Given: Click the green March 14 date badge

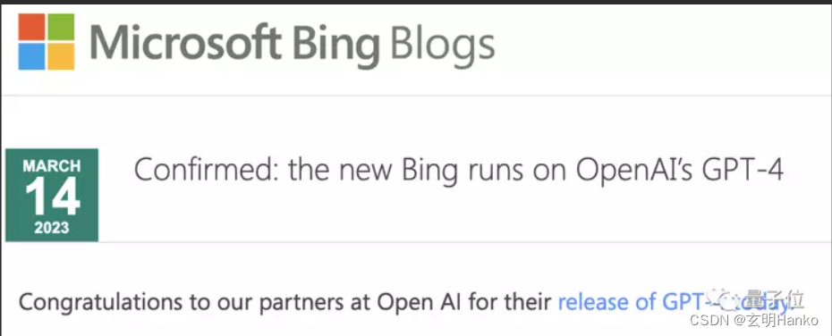Looking at the screenshot, I should [52, 195].
